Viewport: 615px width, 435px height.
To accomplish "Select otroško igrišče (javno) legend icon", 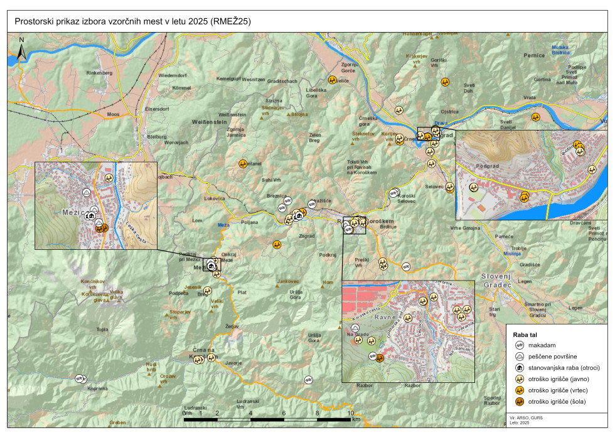I will click(x=520, y=379).
